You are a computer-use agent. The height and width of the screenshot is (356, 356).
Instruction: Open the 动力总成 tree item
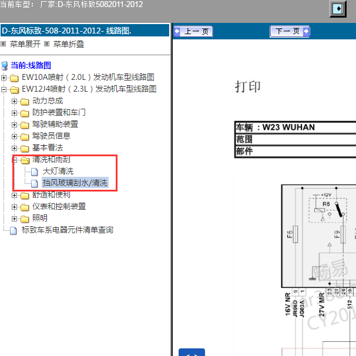48,100
